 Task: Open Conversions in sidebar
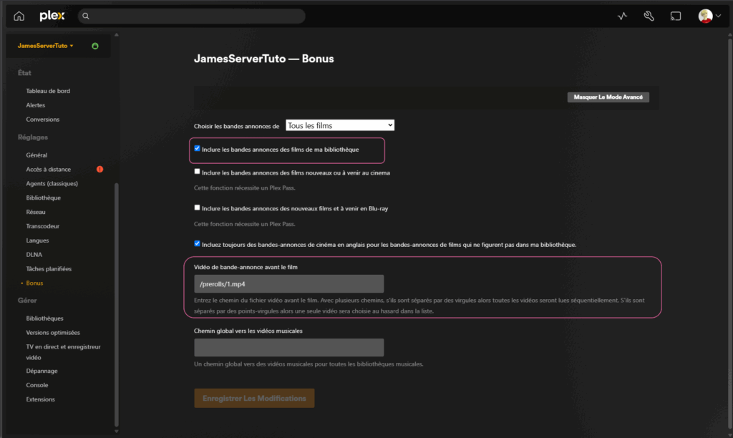coord(42,120)
